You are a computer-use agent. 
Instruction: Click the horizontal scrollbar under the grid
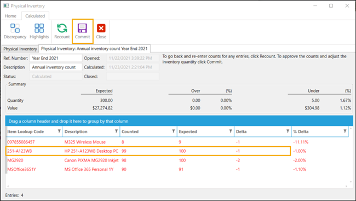coord(177,186)
